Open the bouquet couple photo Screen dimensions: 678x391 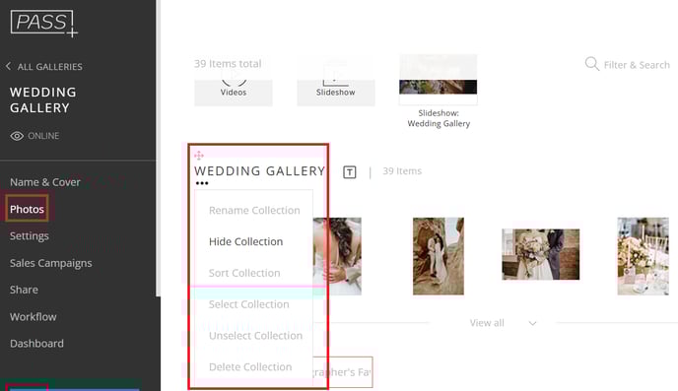point(540,254)
